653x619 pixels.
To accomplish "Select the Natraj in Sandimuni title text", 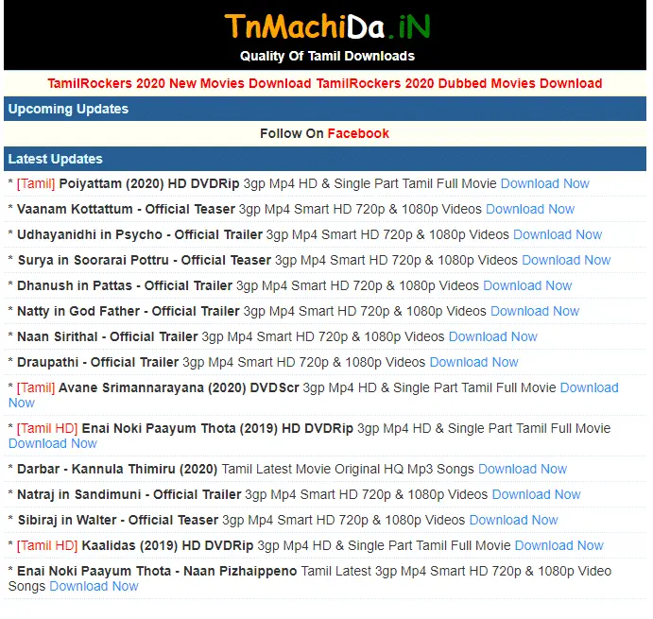I will (129, 494).
